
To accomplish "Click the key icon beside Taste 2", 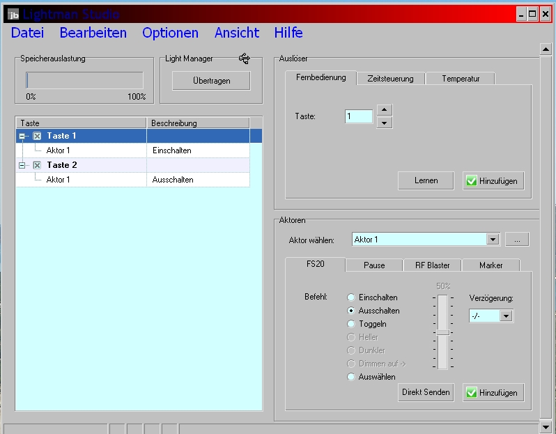I will point(37,165).
